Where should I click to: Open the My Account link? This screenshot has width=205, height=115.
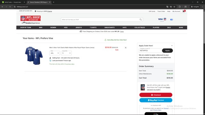[176, 11]
